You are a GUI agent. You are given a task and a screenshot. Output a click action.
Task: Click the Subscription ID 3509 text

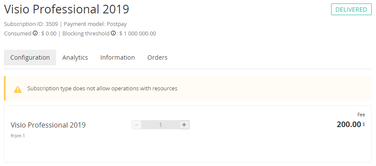click(x=31, y=24)
